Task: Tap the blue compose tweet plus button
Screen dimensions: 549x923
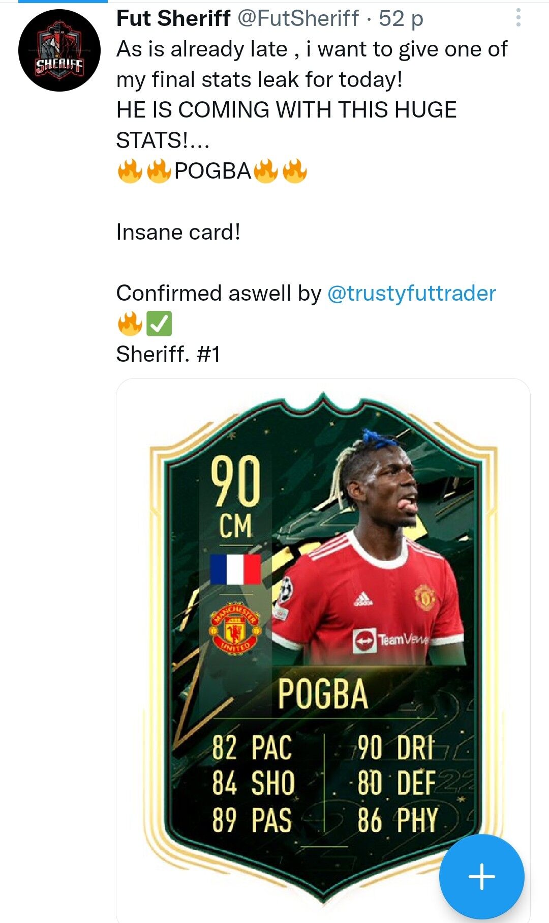Action: 481,877
